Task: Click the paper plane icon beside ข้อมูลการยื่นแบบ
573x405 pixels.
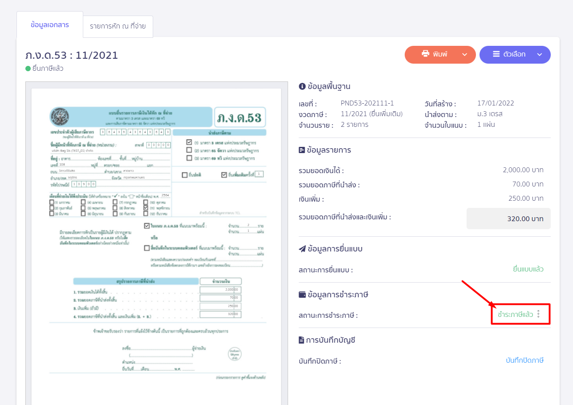Action: [x=302, y=249]
